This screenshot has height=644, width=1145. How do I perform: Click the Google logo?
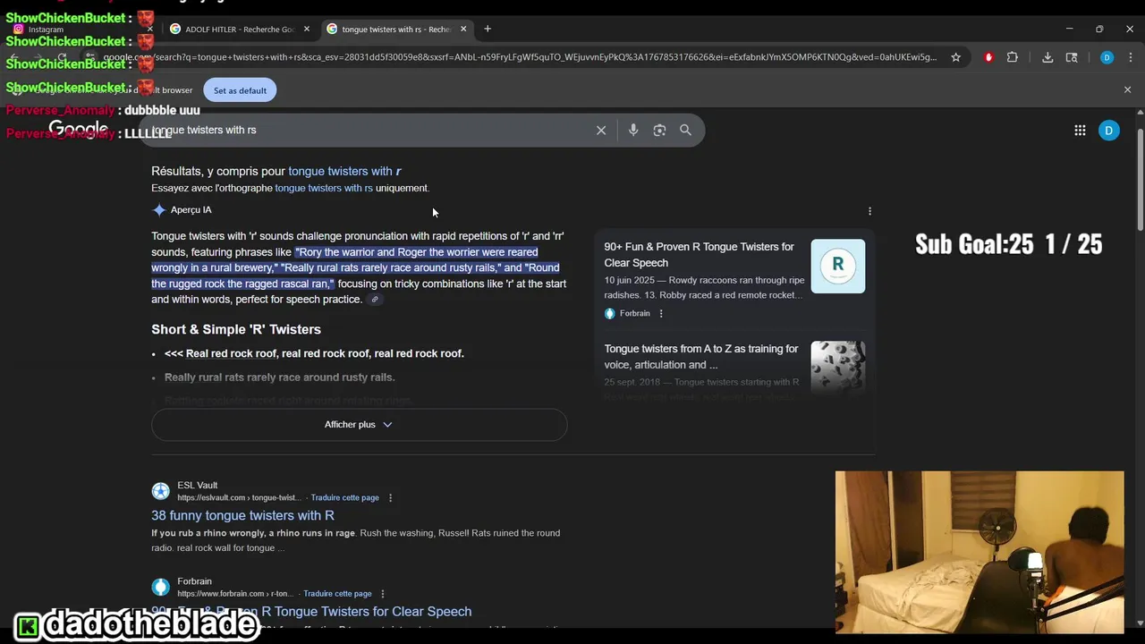coord(79,131)
